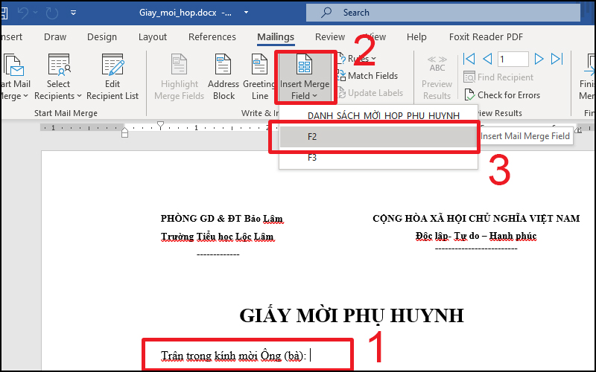596x372 pixels.
Task: Click the heading GIẤY MỜI PHỤ HUYNH
Action: [352, 315]
